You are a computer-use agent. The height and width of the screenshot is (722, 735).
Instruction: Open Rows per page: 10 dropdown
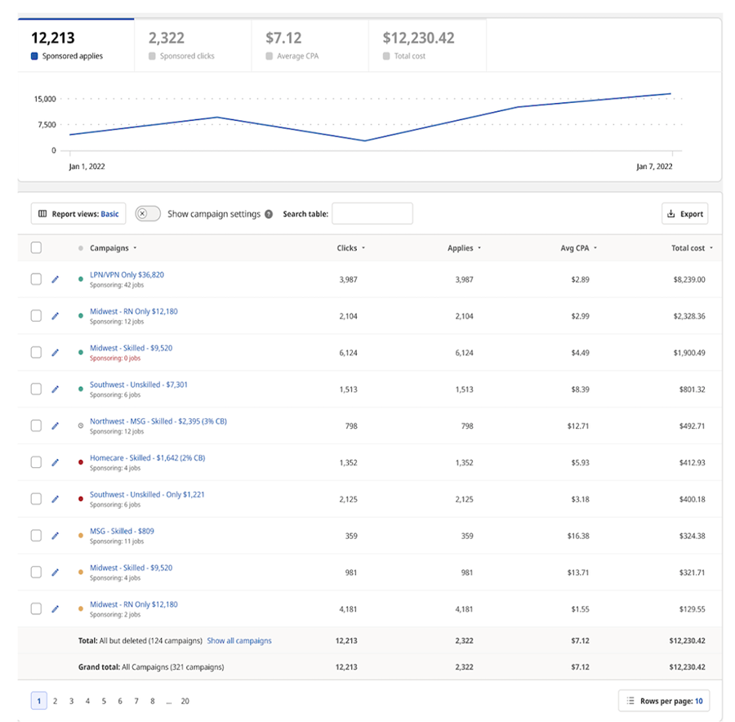[x=664, y=701]
